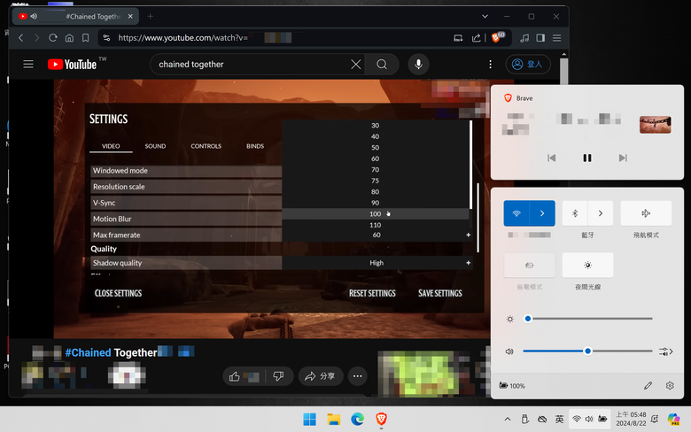Enable airplane mode tile
Screen dimensions: 691x432
point(646,213)
